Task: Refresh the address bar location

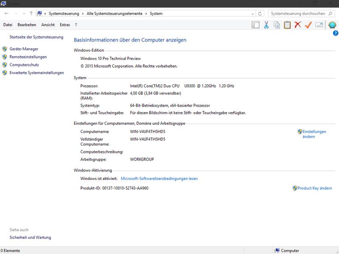Action: click(260, 14)
